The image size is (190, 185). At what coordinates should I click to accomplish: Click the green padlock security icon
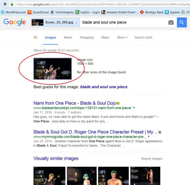tap(12, 4)
